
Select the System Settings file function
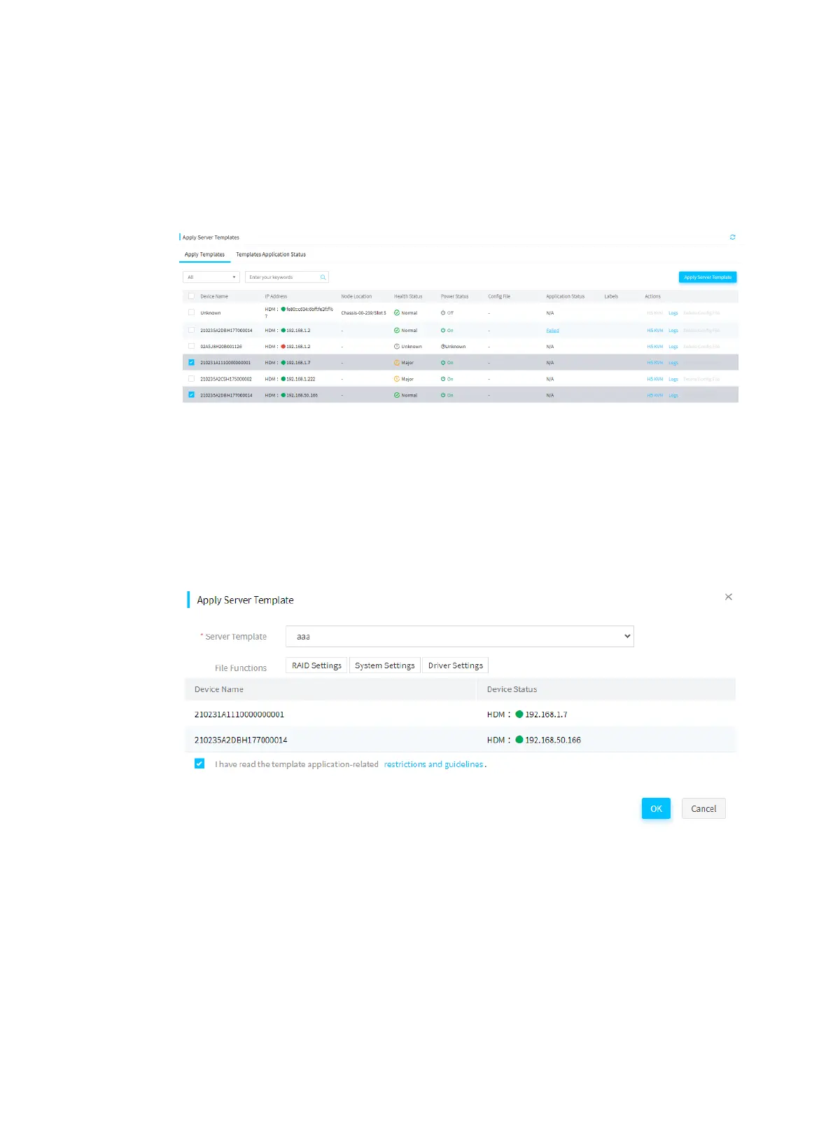coord(384,665)
